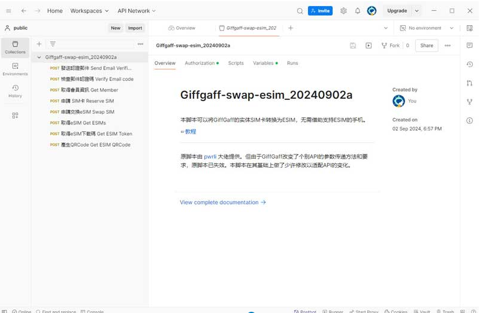Open changelog history icon in right sidebar
This screenshot has width=486, height=313.
(470, 65)
